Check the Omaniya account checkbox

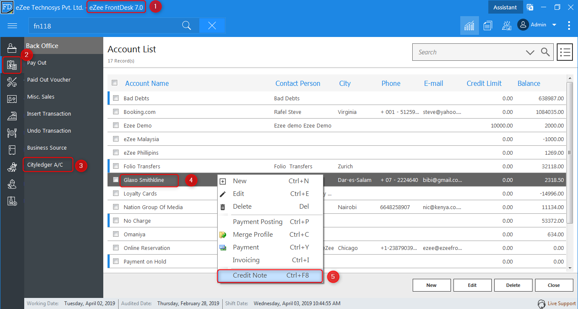point(116,234)
